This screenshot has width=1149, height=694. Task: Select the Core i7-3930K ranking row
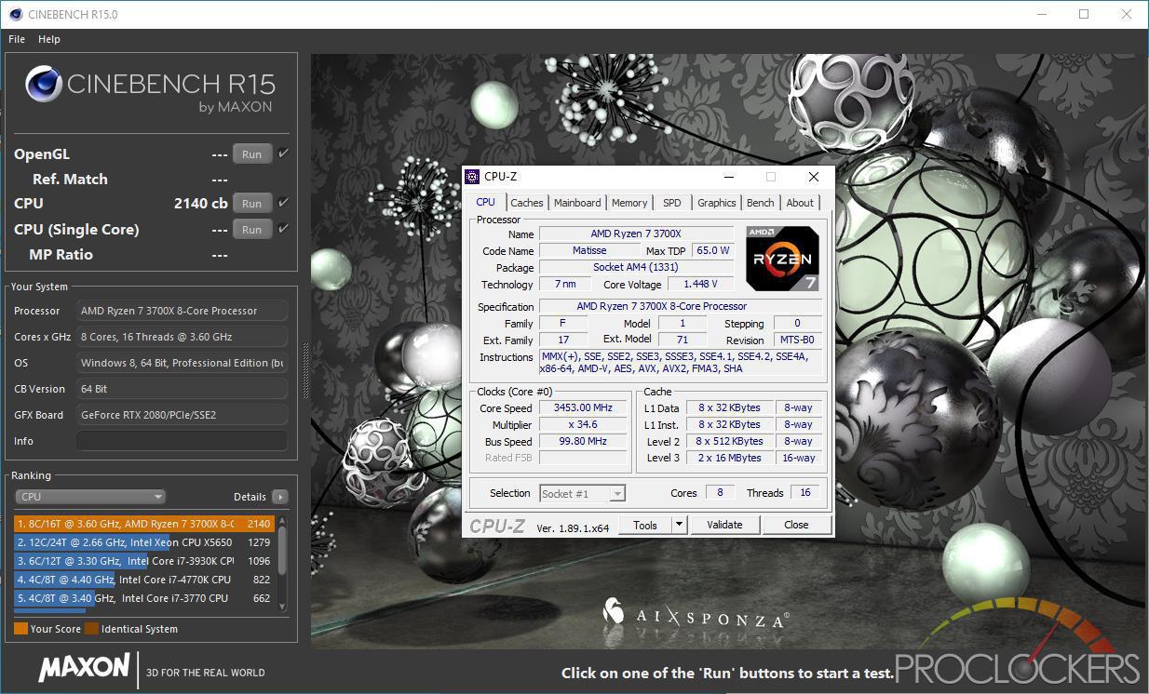pyautogui.click(x=144, y=561)
